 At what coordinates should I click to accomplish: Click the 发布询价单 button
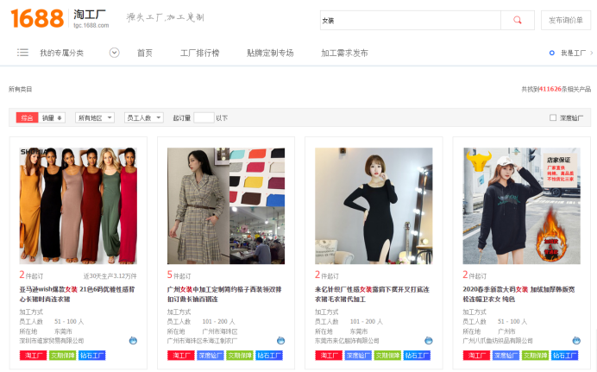566,20
